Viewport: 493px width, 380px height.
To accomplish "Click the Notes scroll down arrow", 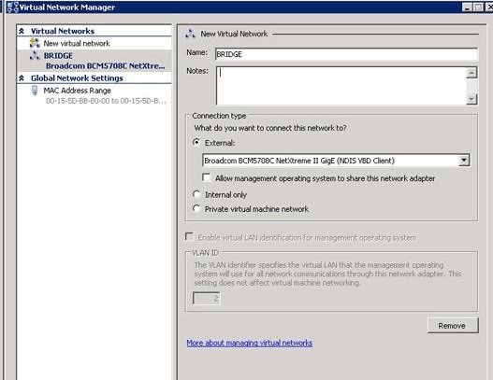I will [471, 99].
